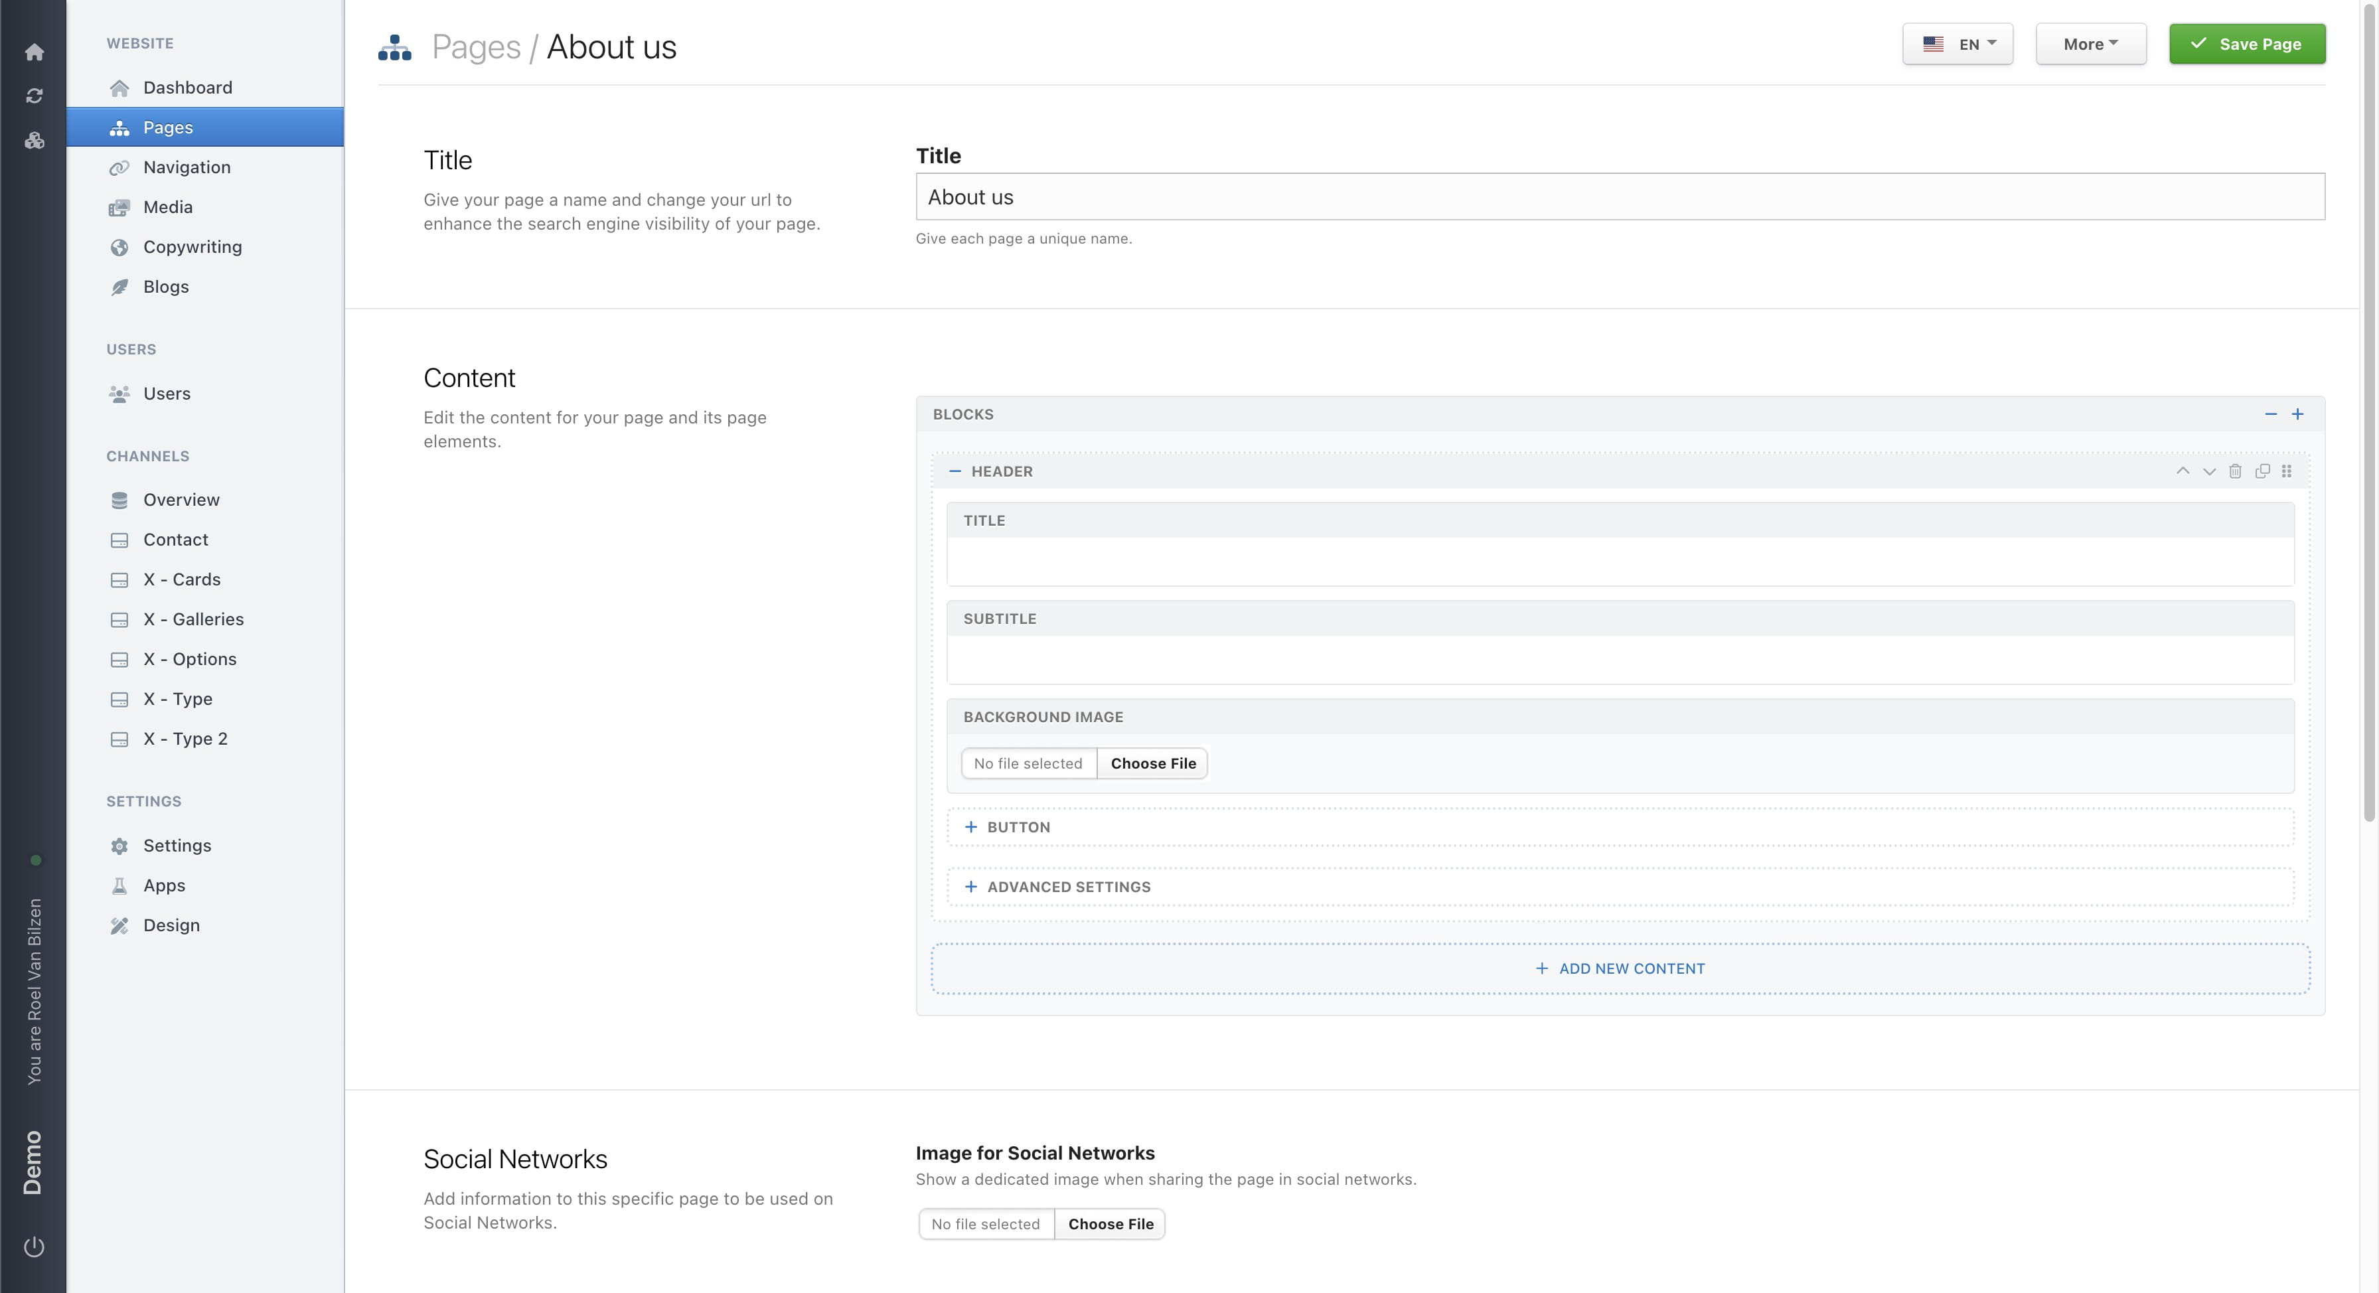Click the Save Page button
The image size is (2379, 1293).
[x=2247, y=43]
